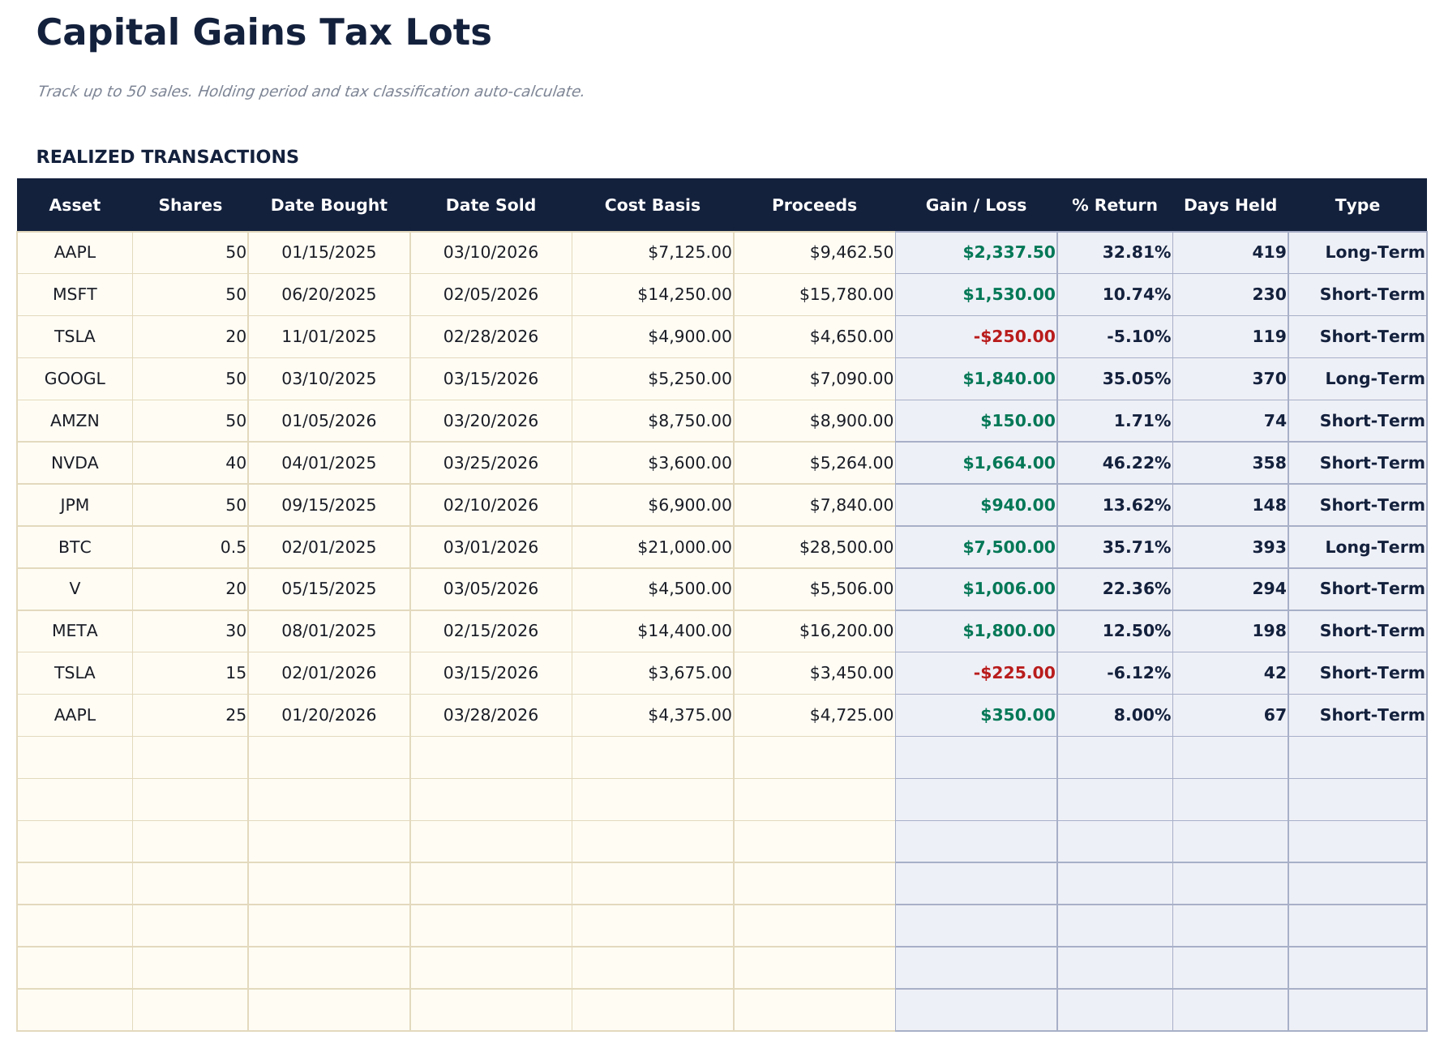Click the Gain / Loss column header
The image size is (1444, 1048).
tap(976, 205)
